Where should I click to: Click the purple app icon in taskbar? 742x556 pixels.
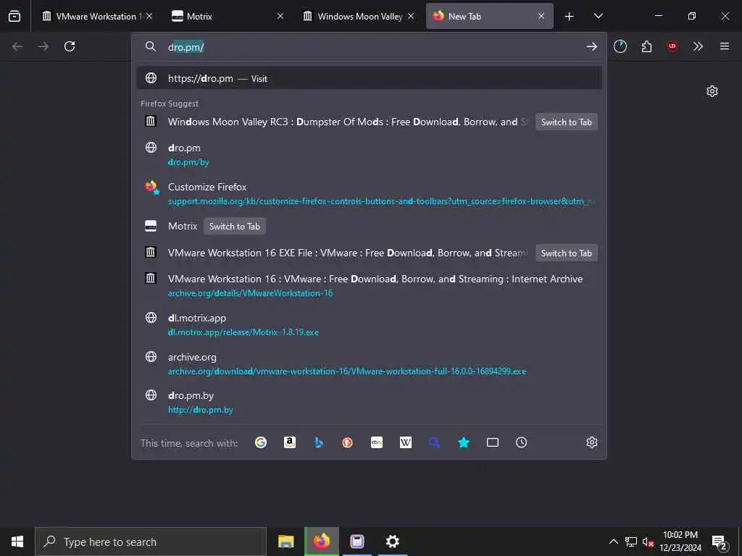[357, 542]
